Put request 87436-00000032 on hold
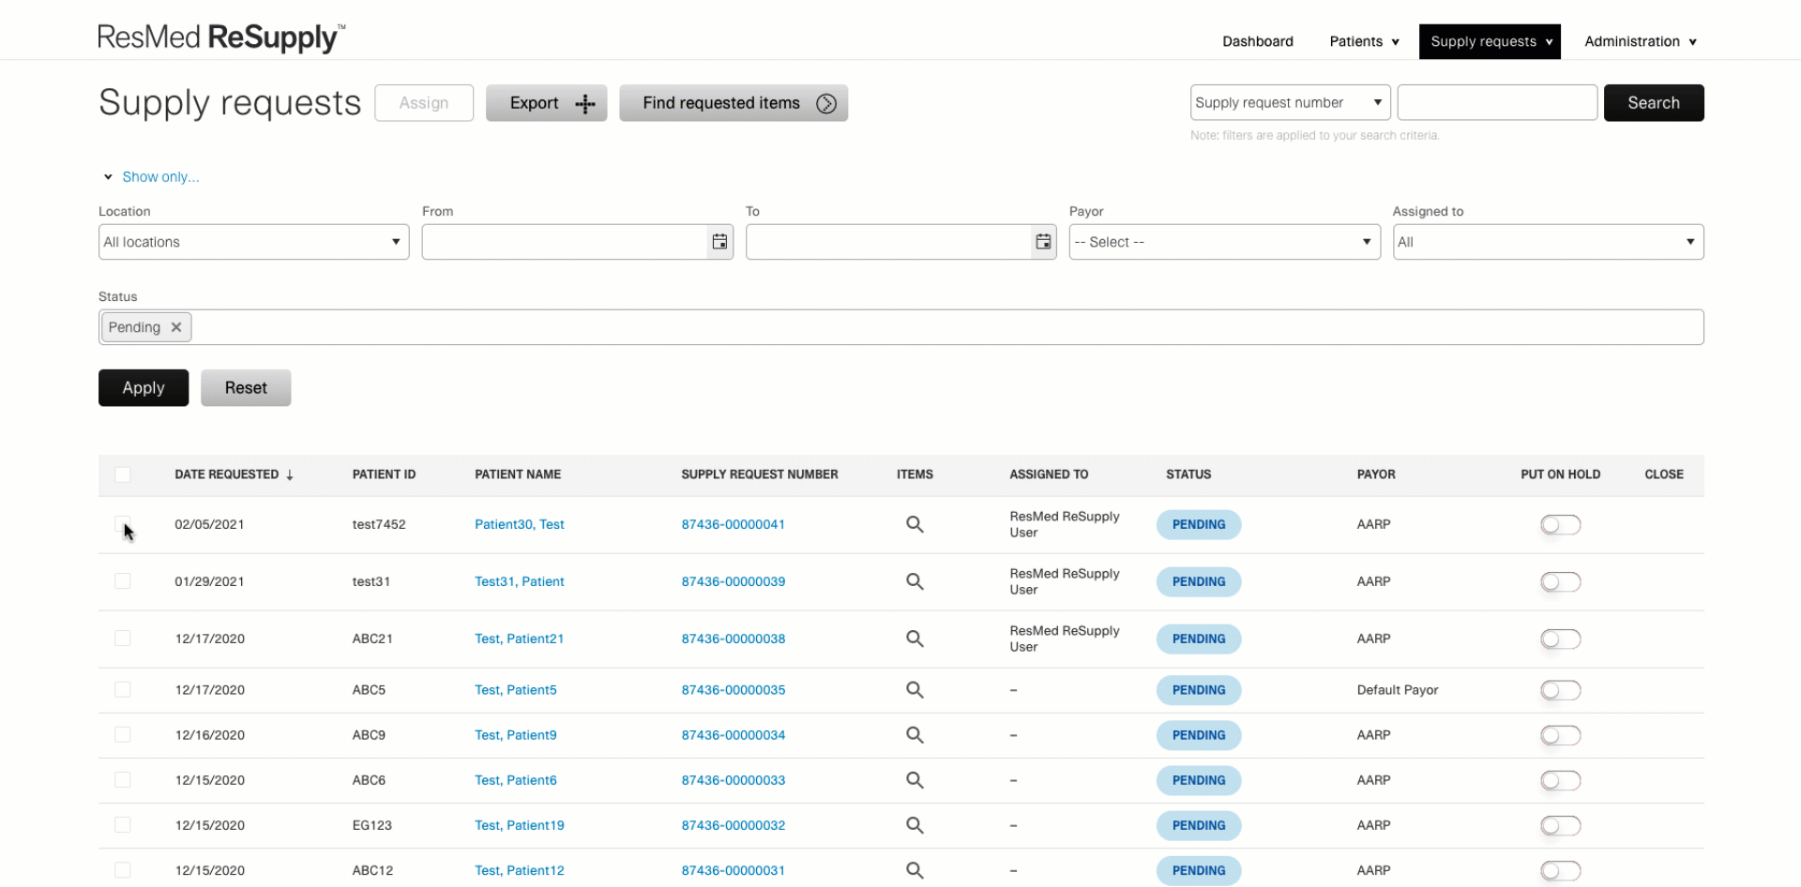The height and width of the screenshot is (887, 1801). [1560, 825]
